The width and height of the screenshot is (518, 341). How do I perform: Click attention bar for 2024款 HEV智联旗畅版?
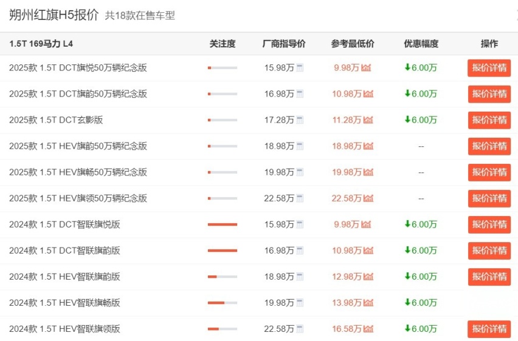[223, 303]
